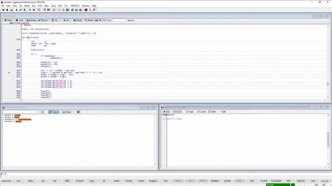Click the Frame softkey at bottom
The width and height of the screenshot is (332, 186).
point(141,181)
